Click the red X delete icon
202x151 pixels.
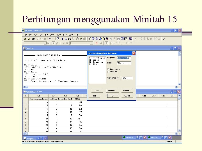pyautogui.click(x=97, y=43)
